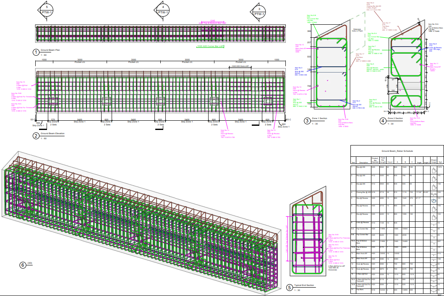
Task: Click the '{3D}' view label
Action: point(30,263)
